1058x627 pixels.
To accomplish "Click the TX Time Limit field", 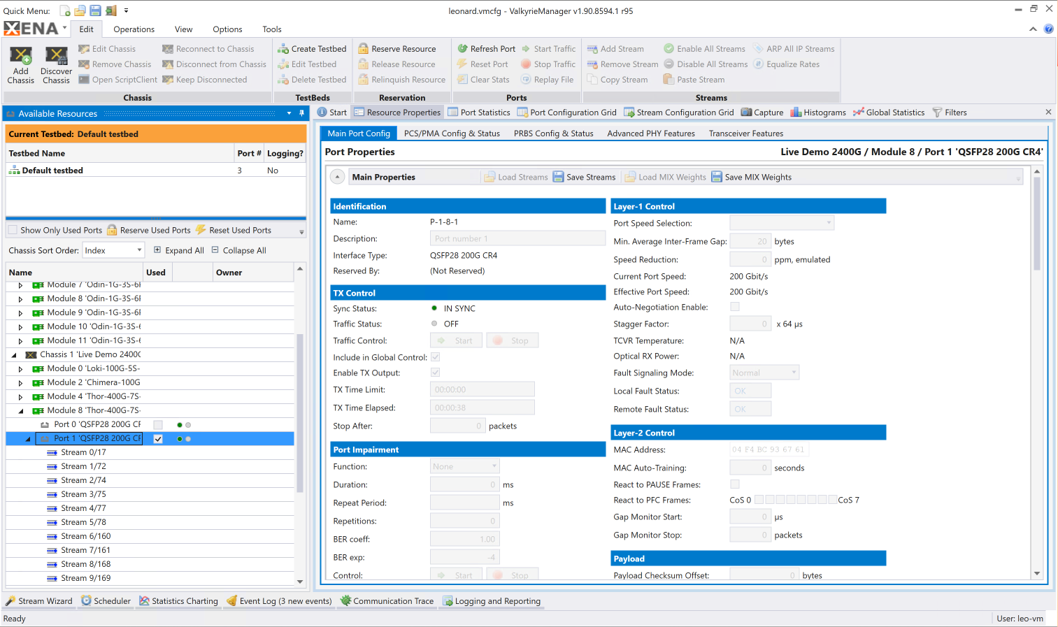I will click(482, 389).
